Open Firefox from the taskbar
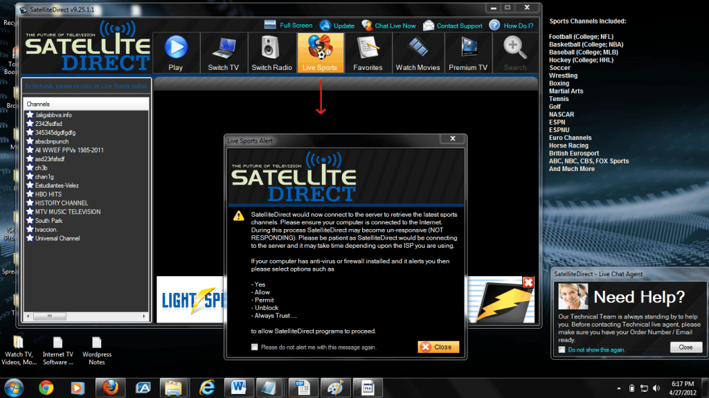This screenshot has width=709, height=398. pyautogui.click(x=110, y=388)
